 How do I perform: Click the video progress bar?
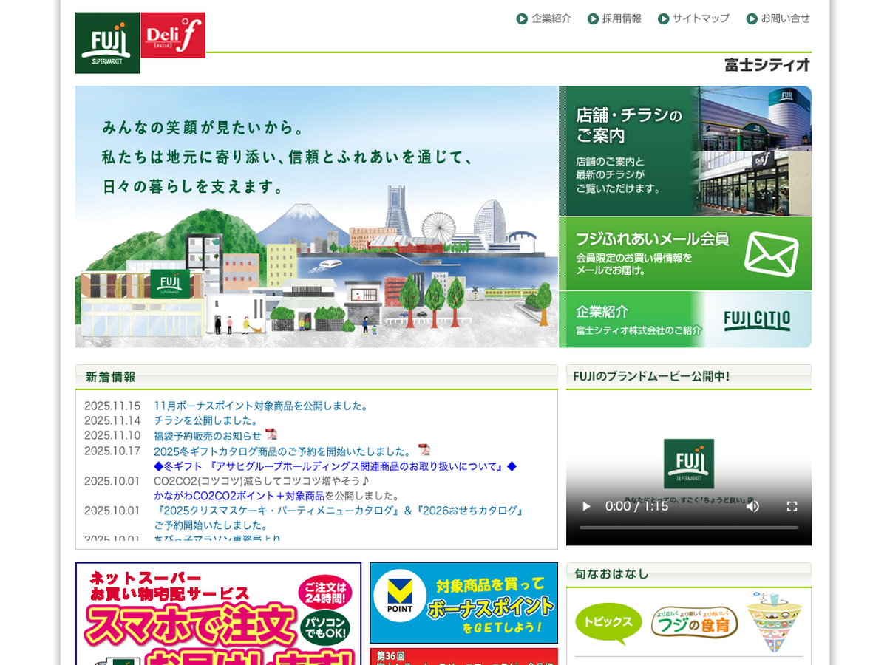688,528
